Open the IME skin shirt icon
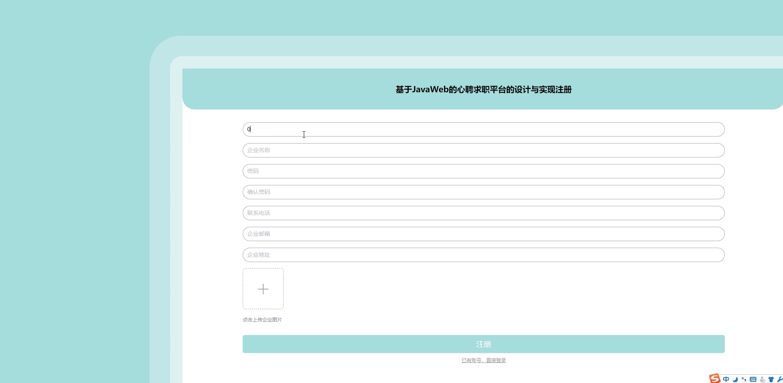Image resolution: width=783 pixels, height=383 pixels. pyautogui.click(x=771, y=379)
